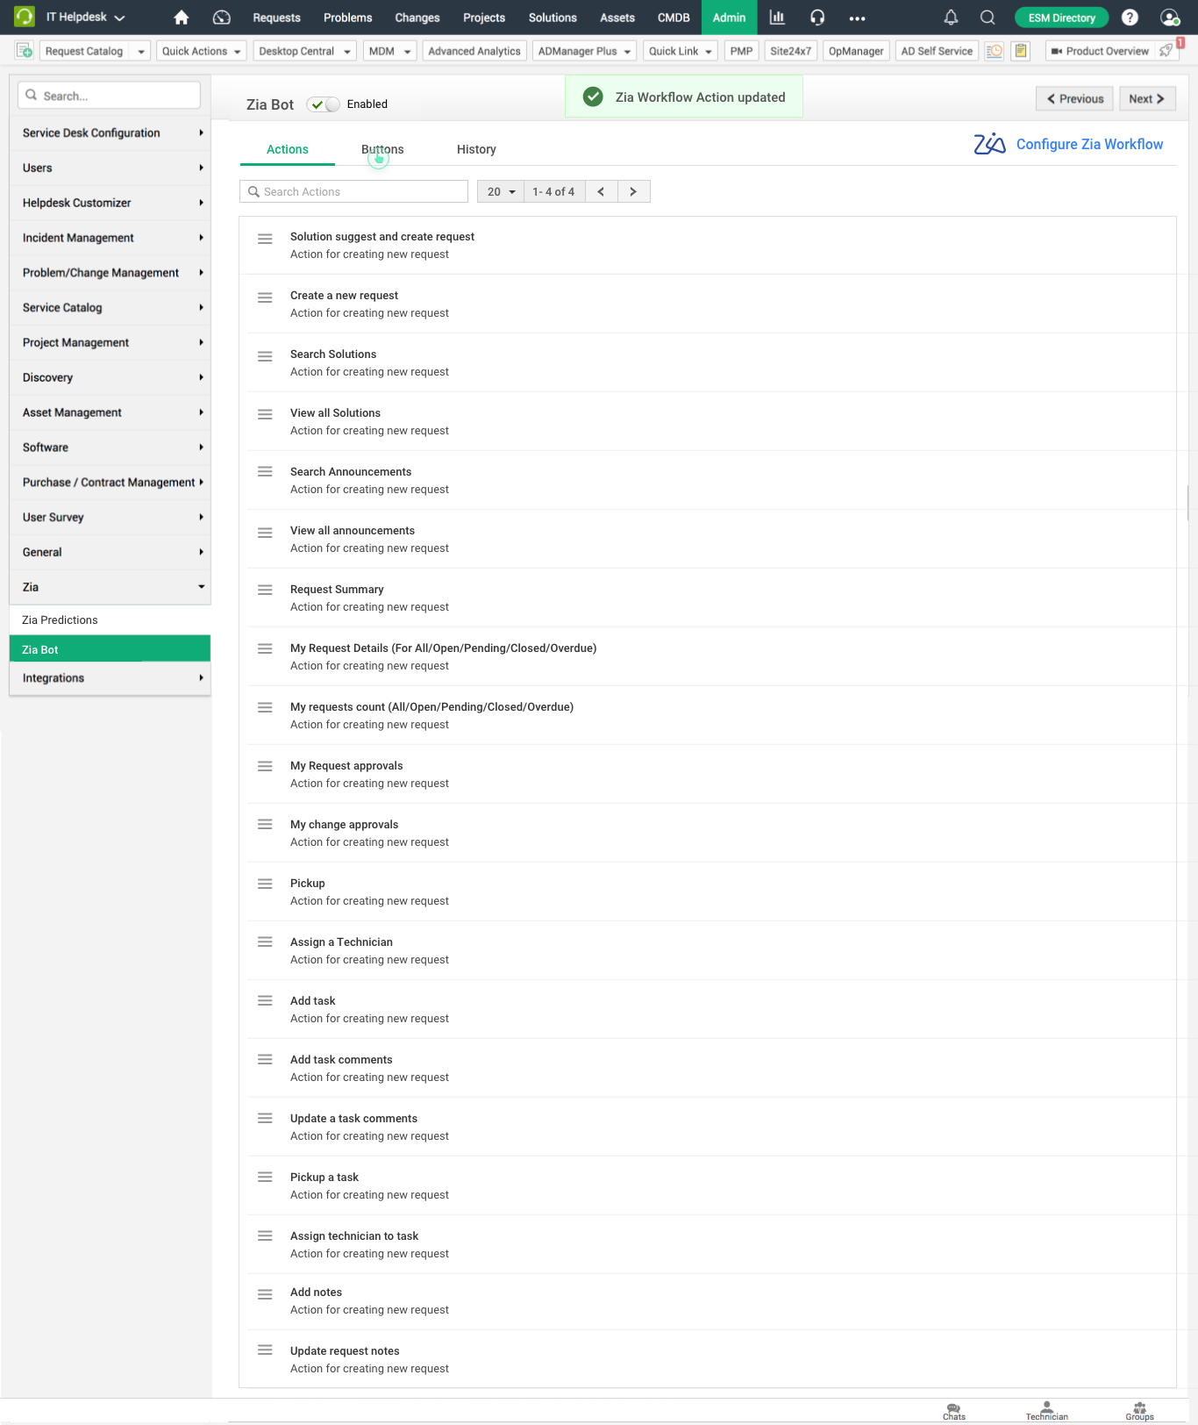The height and width of the screenshot is (1425, 1198).
Task: Open Configure Zia Workflow link
Action: (1089, 145)
